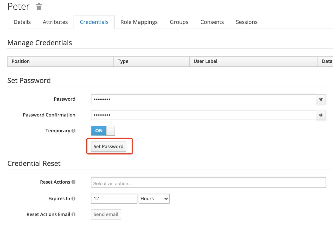
Task: Switch to the Details tab
Action: (22, 22)
